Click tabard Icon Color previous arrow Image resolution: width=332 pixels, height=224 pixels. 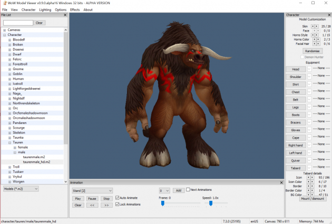pos(308,182)
